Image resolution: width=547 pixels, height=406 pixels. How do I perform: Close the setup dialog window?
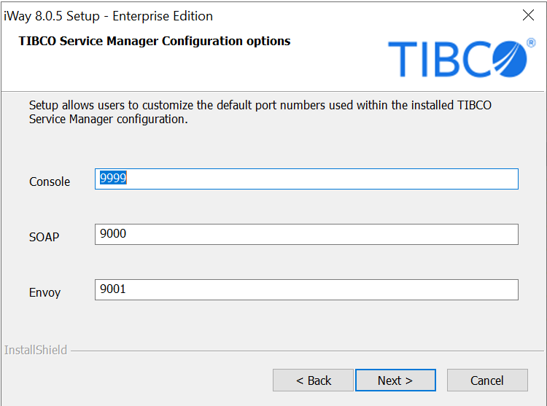click(528, 15)
